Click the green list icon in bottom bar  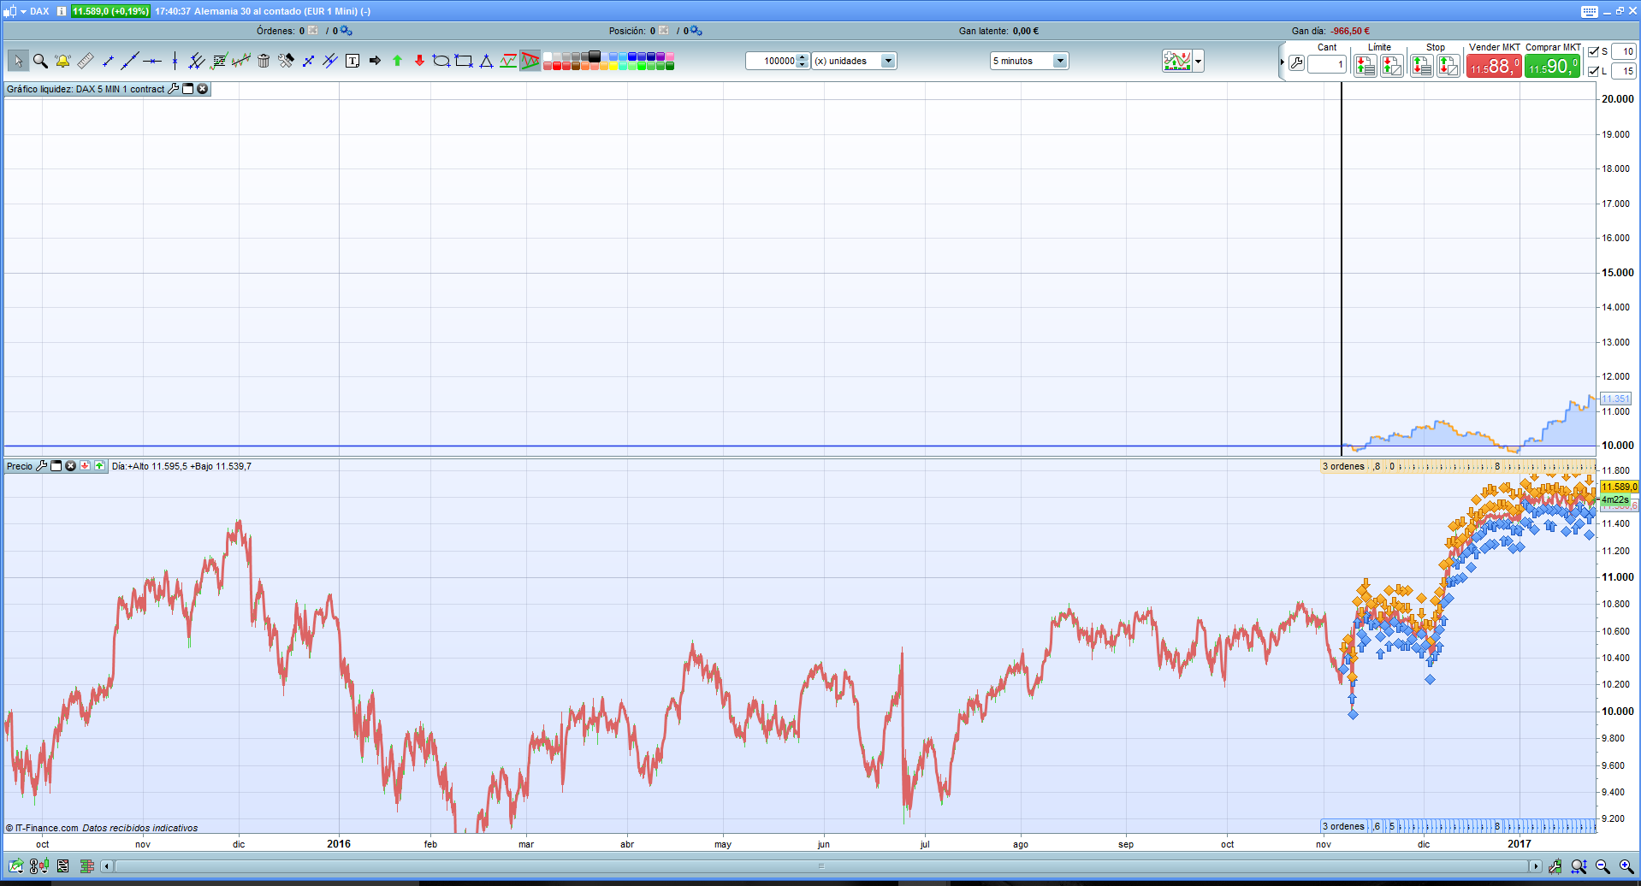(x=86, y=866)
